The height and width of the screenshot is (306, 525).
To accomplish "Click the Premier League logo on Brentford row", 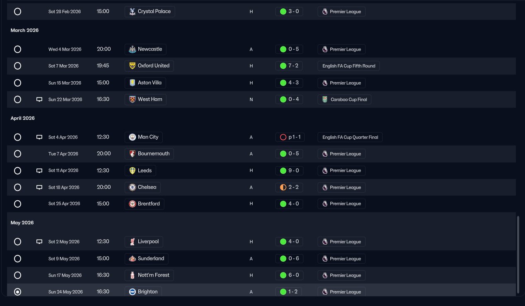I will tap(325, 204).
